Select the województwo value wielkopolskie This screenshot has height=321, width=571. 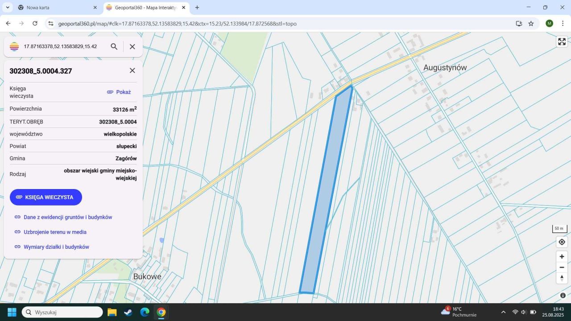(x=120, y=134)
